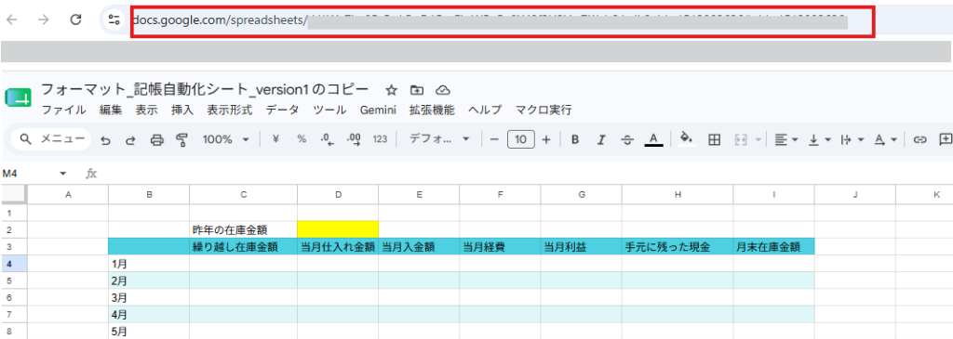The image size is (953, 339).
Task: Open site information icon in address bar
Action: point(114,20)
